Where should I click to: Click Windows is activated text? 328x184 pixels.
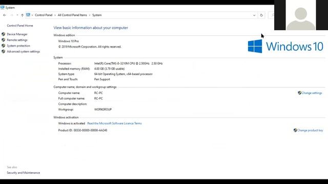(72, 123)
